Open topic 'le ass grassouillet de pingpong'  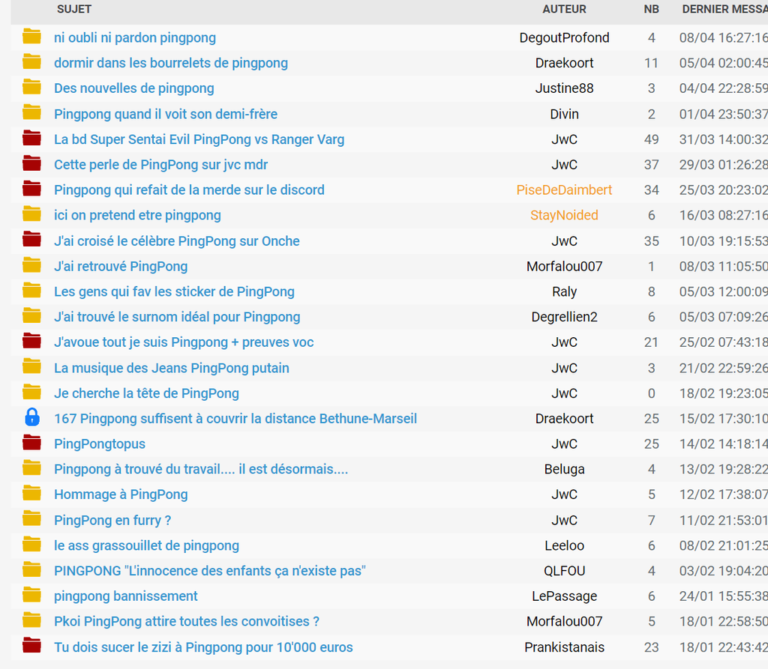point(146,545)
